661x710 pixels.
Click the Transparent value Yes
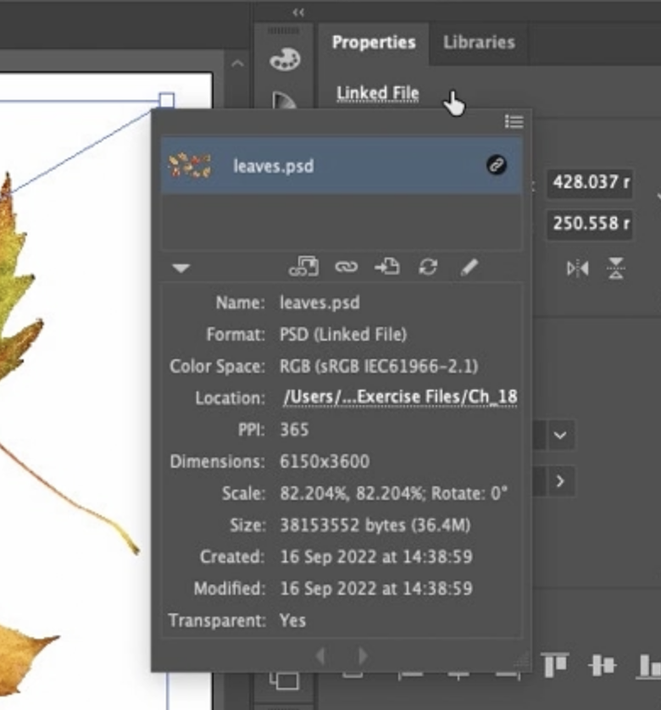[x=292, y=620]
